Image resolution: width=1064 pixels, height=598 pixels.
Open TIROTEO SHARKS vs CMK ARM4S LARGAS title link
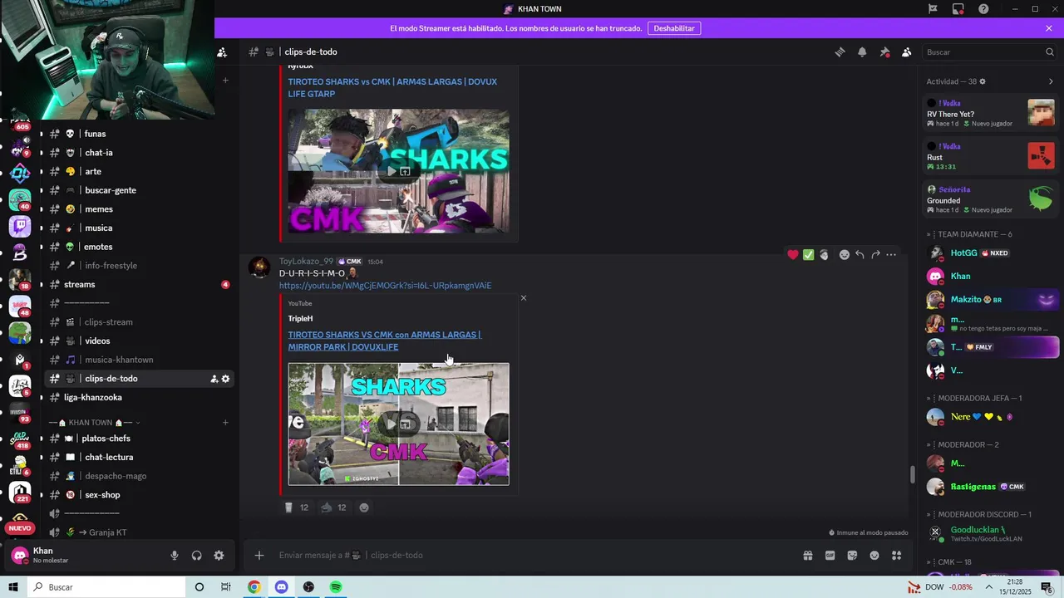(x=392, y=87)
